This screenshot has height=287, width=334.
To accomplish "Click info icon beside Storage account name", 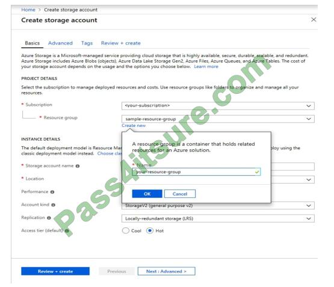I will (x=78, y=166).
